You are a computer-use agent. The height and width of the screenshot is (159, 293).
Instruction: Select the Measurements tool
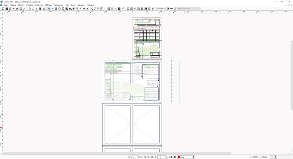coord(116,9)
